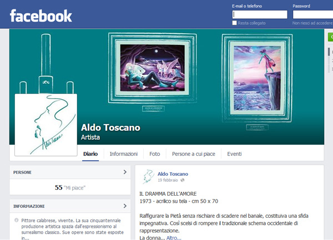Select the Diario tab
333x240 pixels.
coord(90,154)
